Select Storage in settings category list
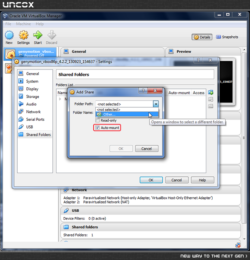The image size is (250, 260). pyautogui.click(x=35, y=96)
